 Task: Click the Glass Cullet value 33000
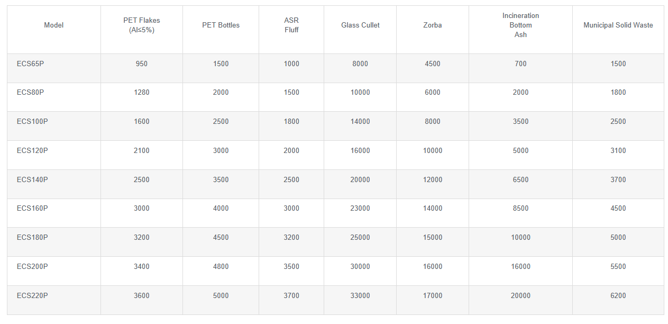360,296
